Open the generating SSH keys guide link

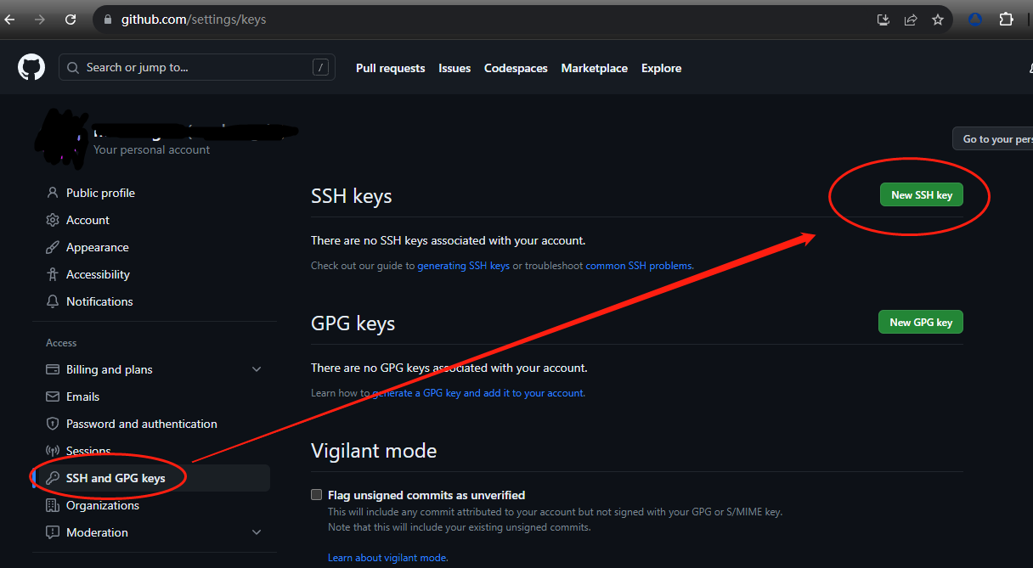pos(464,266)
